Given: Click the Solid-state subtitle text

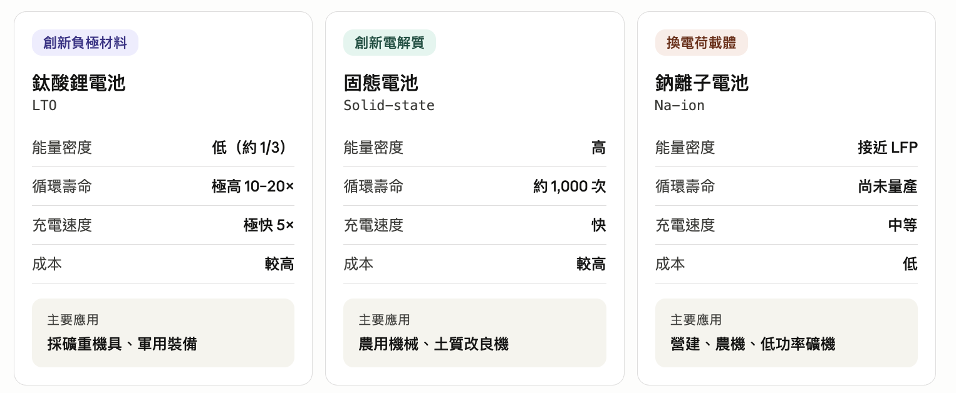Looking at the screenshot, I should [389, 106].
